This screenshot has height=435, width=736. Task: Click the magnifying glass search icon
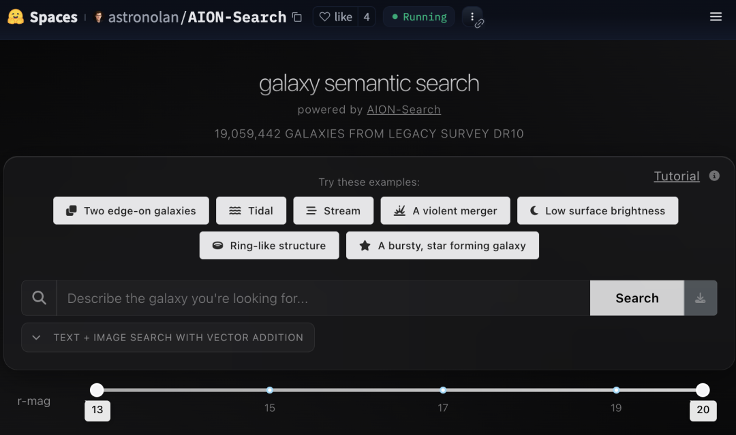[x=39, y=298]
